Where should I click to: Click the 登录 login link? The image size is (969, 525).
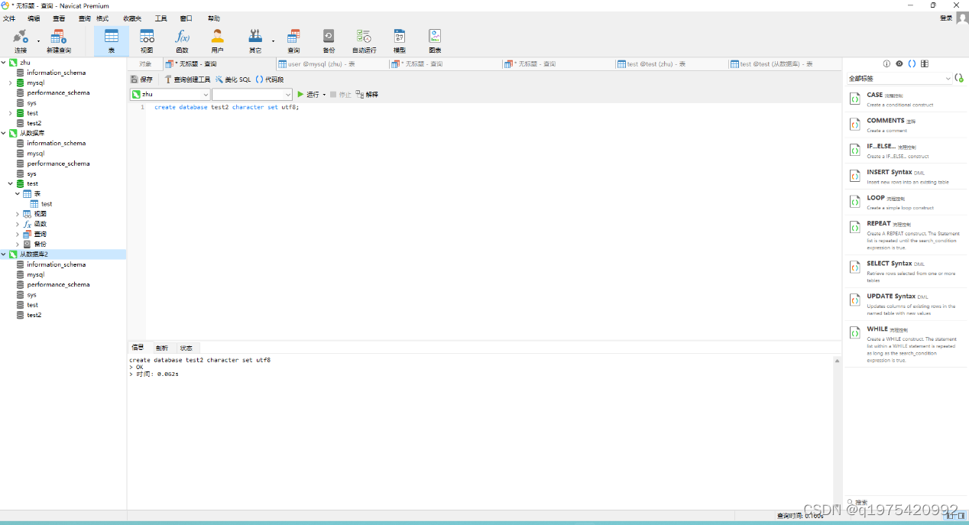(946, 18)
